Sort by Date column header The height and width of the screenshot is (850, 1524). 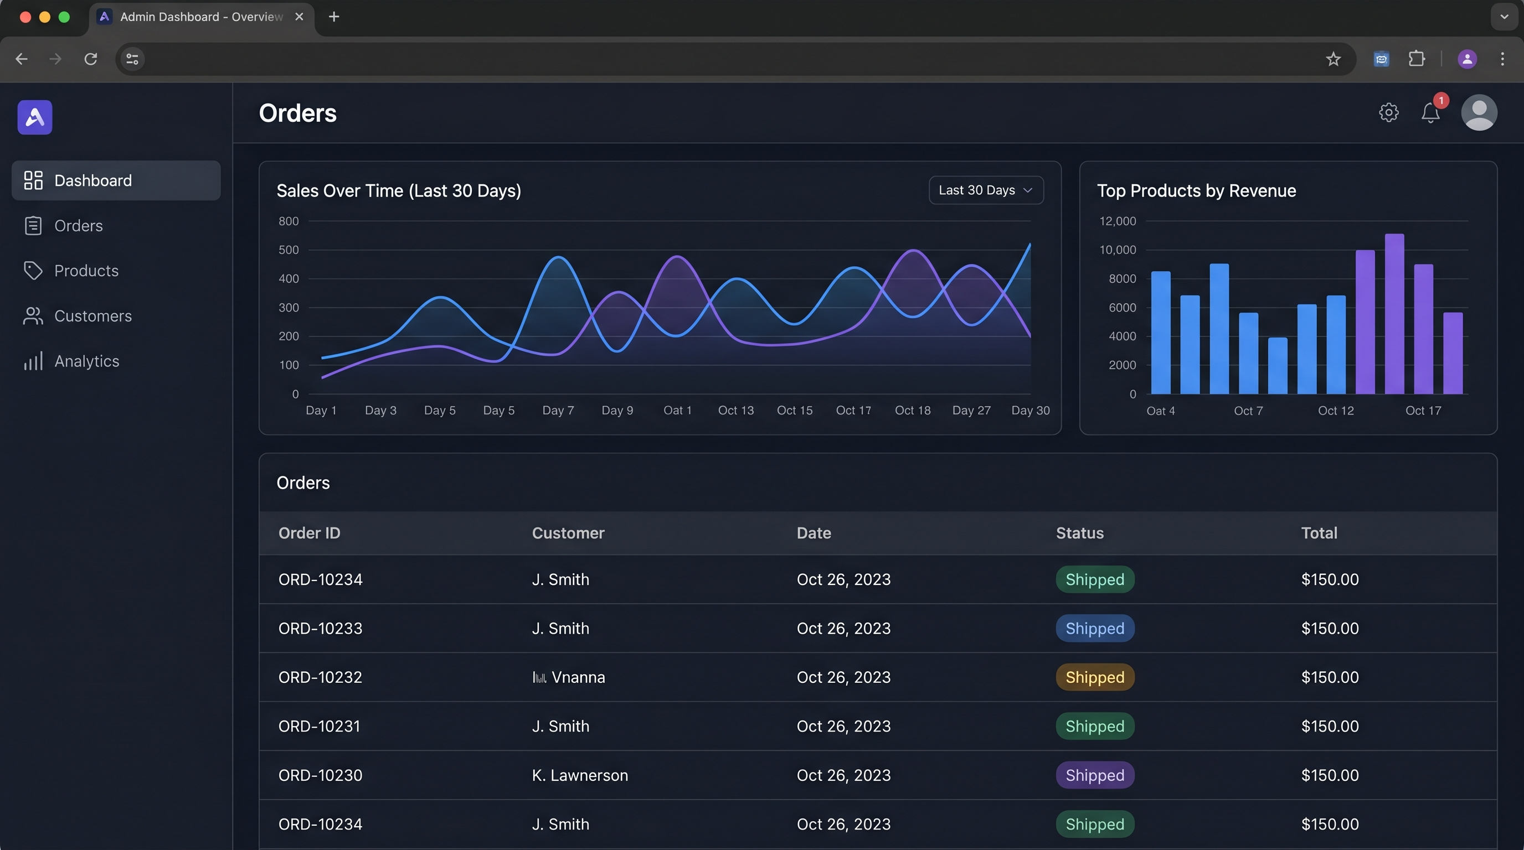(x=814, y=533)
